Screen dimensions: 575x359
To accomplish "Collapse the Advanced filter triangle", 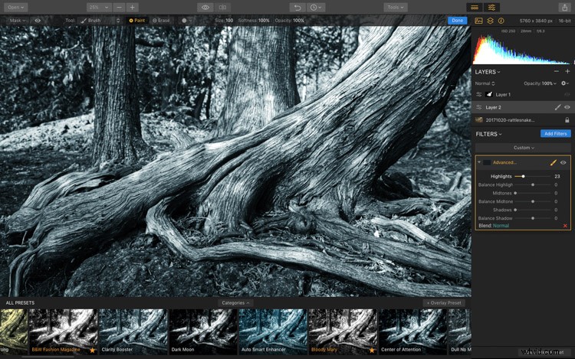I will 479,162.
